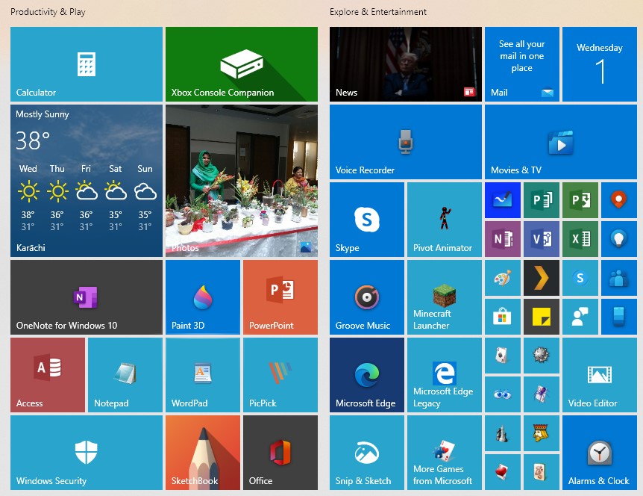Launch WordPad
643x496 pixels.
[x=203, y=375]
